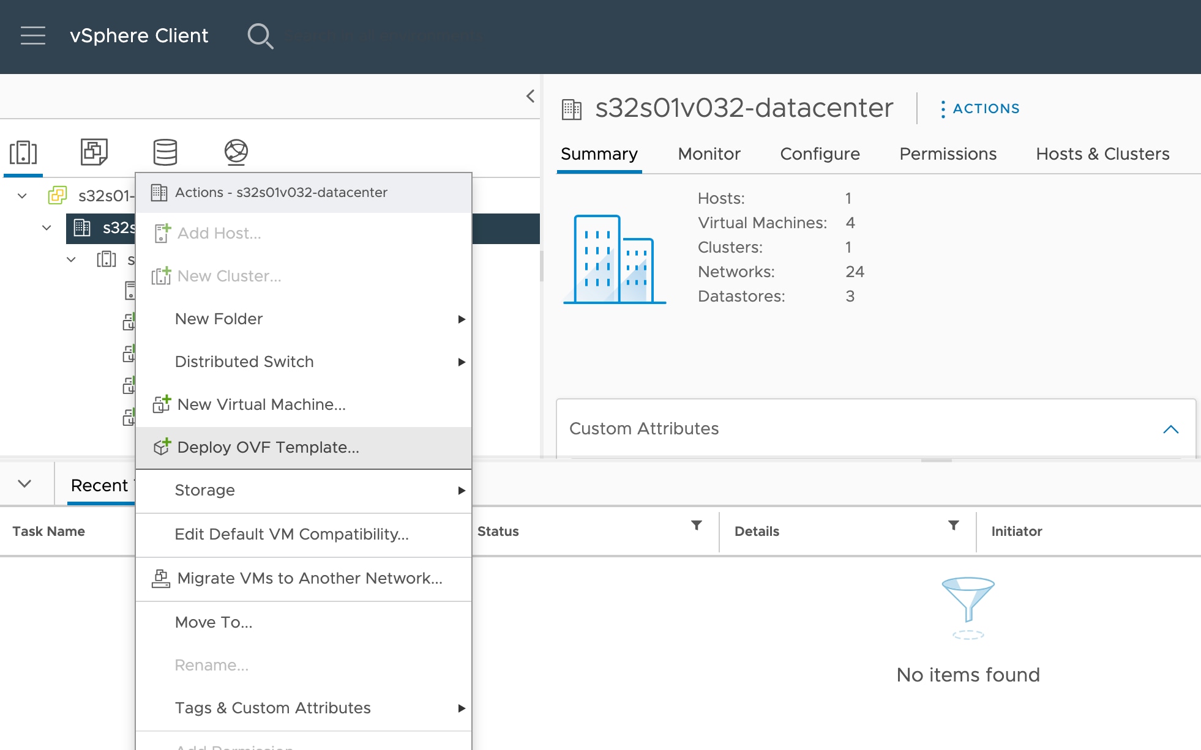Click the New Virtual Machine icon
The height and width of the screenshot is (750, 1201).
tap(162, 404)
